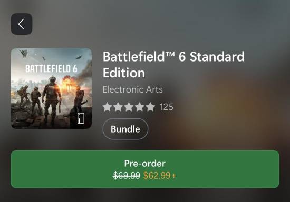Open the Battlefield 6 cover art thumbnail
Viewport: 290px width, 202px height.
52,88
